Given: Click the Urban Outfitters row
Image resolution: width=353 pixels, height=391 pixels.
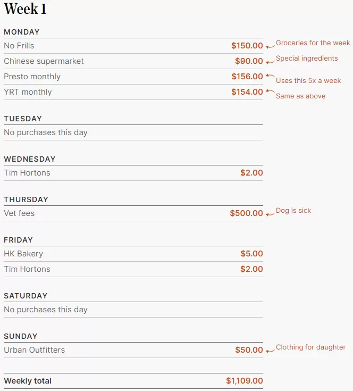Looking at the screenshot, I should [133, 350].
